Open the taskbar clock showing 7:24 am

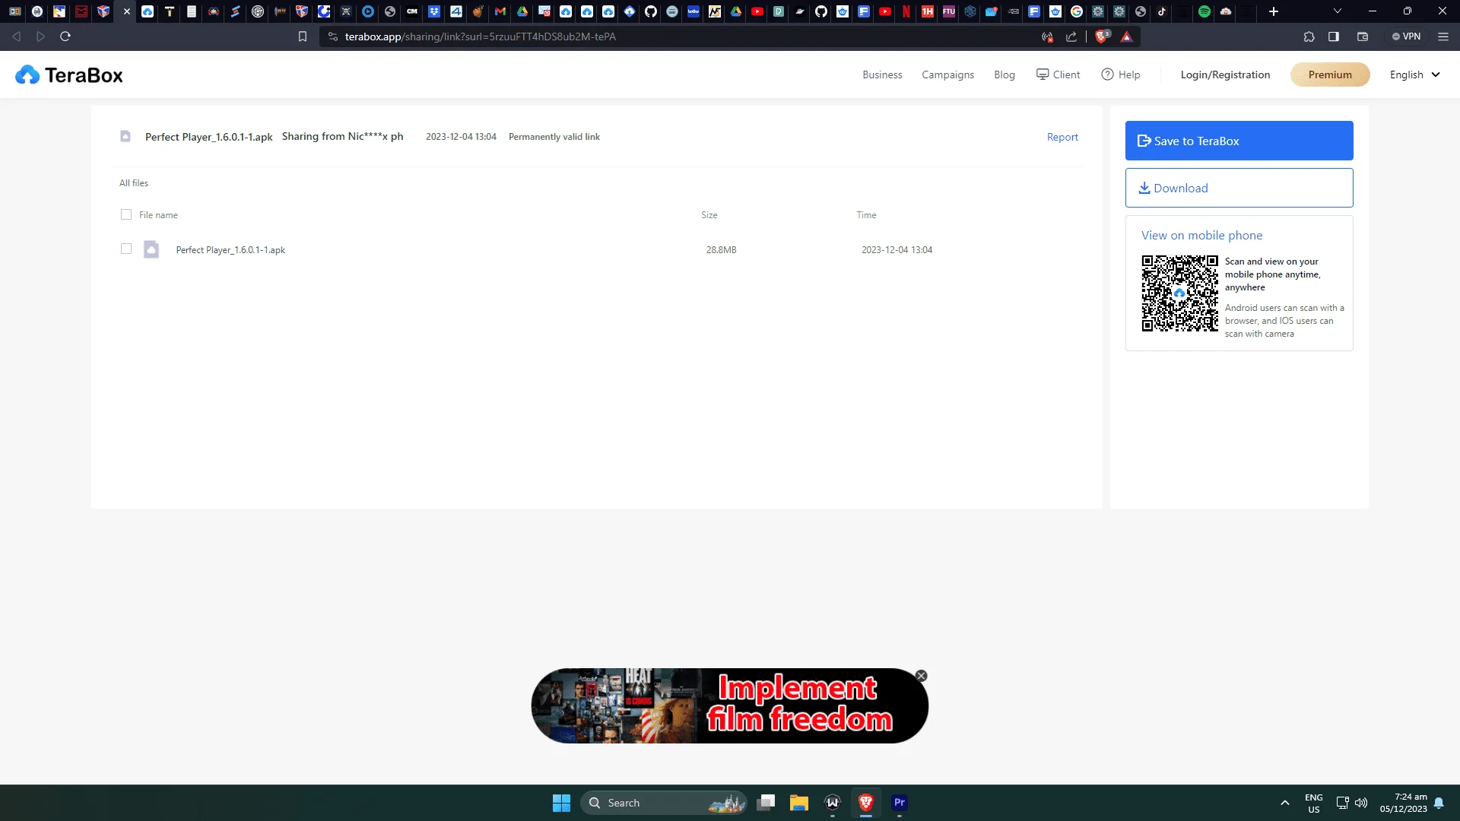1404,803
